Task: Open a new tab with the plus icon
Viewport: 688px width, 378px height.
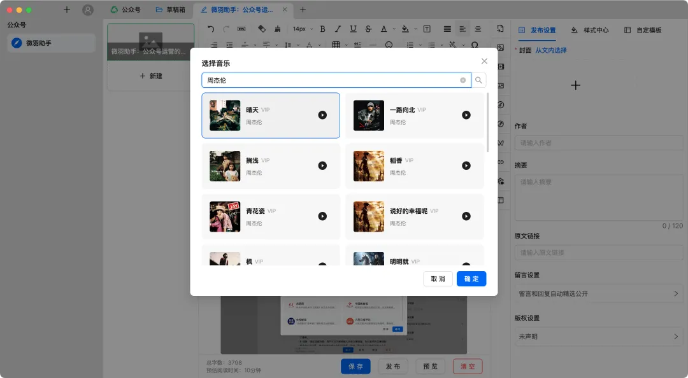Action: (x=303, y=10)
